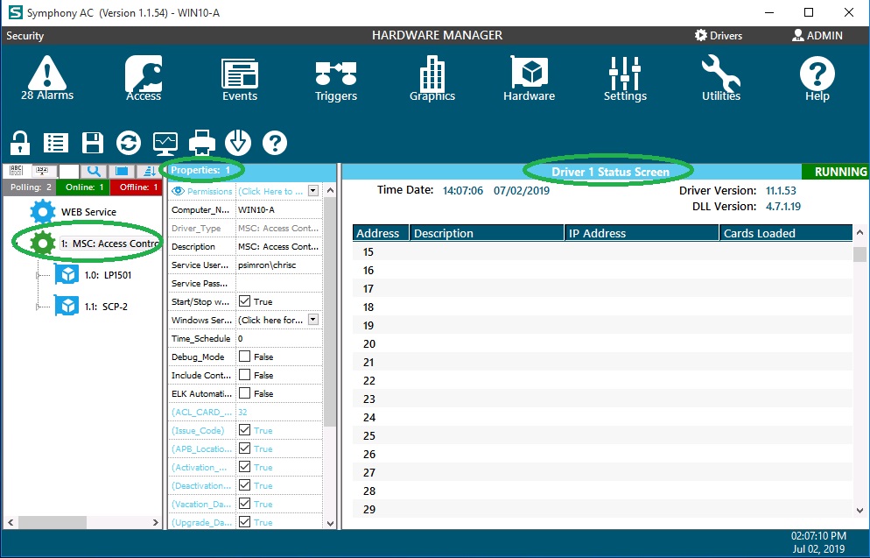
Task: Toggle the Upgrade_Da... checkbox
Action: [244, 521]
